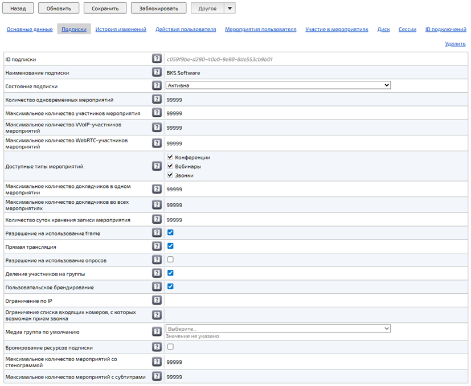Click the Наименование подписки value BKS.Software
The height and width of the screenshot is (386, 471).
click(183, 73)
